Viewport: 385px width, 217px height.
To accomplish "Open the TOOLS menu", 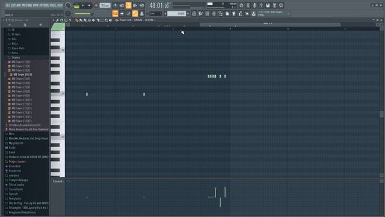I will (53, 5).
